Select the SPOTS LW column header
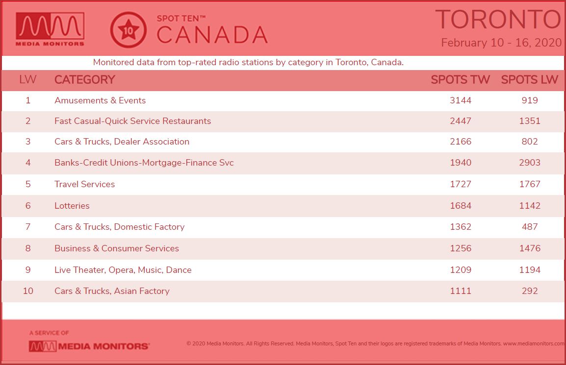The image size is (566, 365). tap(530, 79)
